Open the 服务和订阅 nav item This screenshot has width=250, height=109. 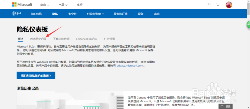click(120, 14)
